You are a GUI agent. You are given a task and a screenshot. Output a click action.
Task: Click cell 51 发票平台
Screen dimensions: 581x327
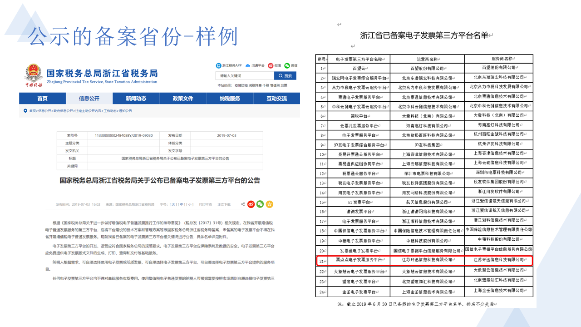(359, 202)
